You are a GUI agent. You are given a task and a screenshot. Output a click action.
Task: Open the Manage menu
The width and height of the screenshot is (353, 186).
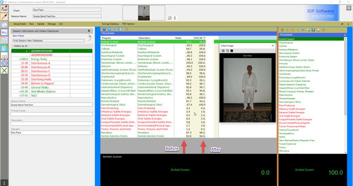(x=52, y=24)
